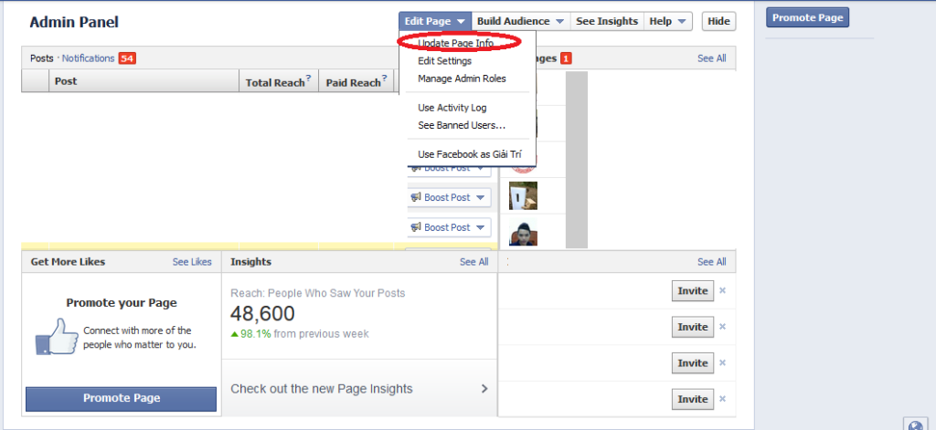Click the Paid Reach help question mark

tap(385, 79)
